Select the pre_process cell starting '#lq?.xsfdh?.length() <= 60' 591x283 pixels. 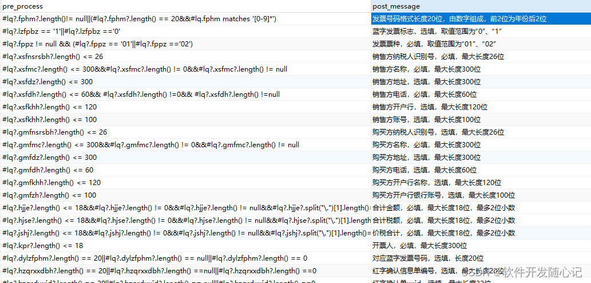tap(185, 95)
